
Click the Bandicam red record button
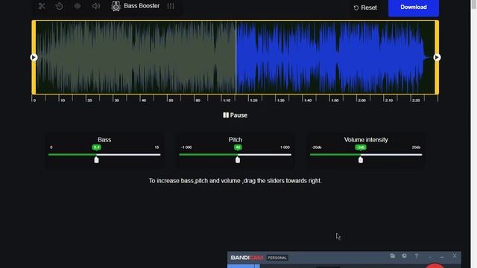coord(435,266)
